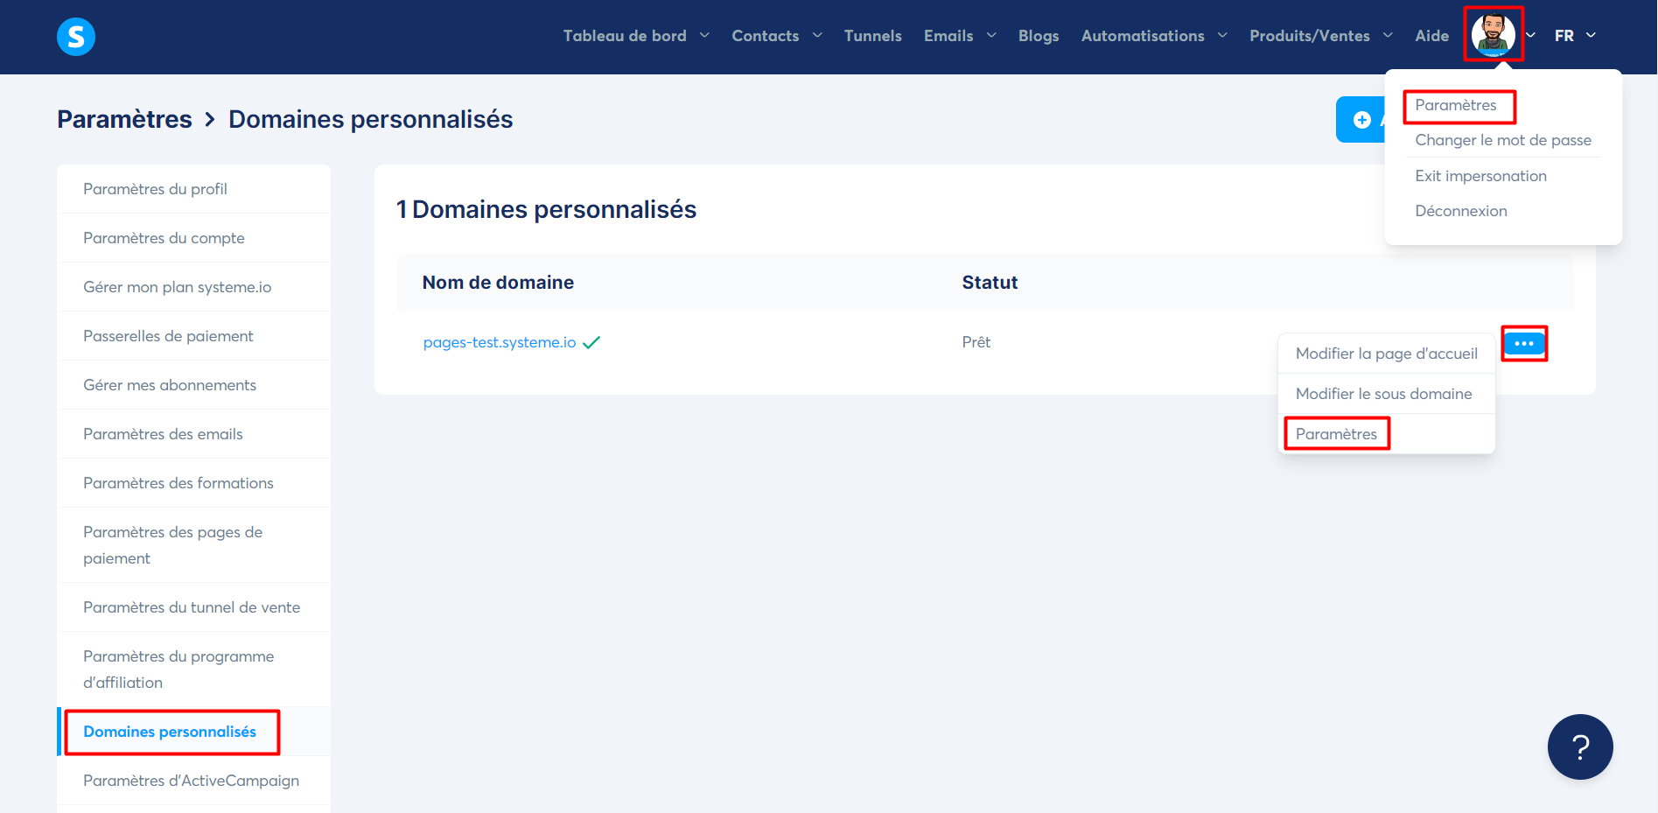The image size is (1658, 813).
Task: Click Paramètres in the breadcrumb
Action: click(124, 119)
